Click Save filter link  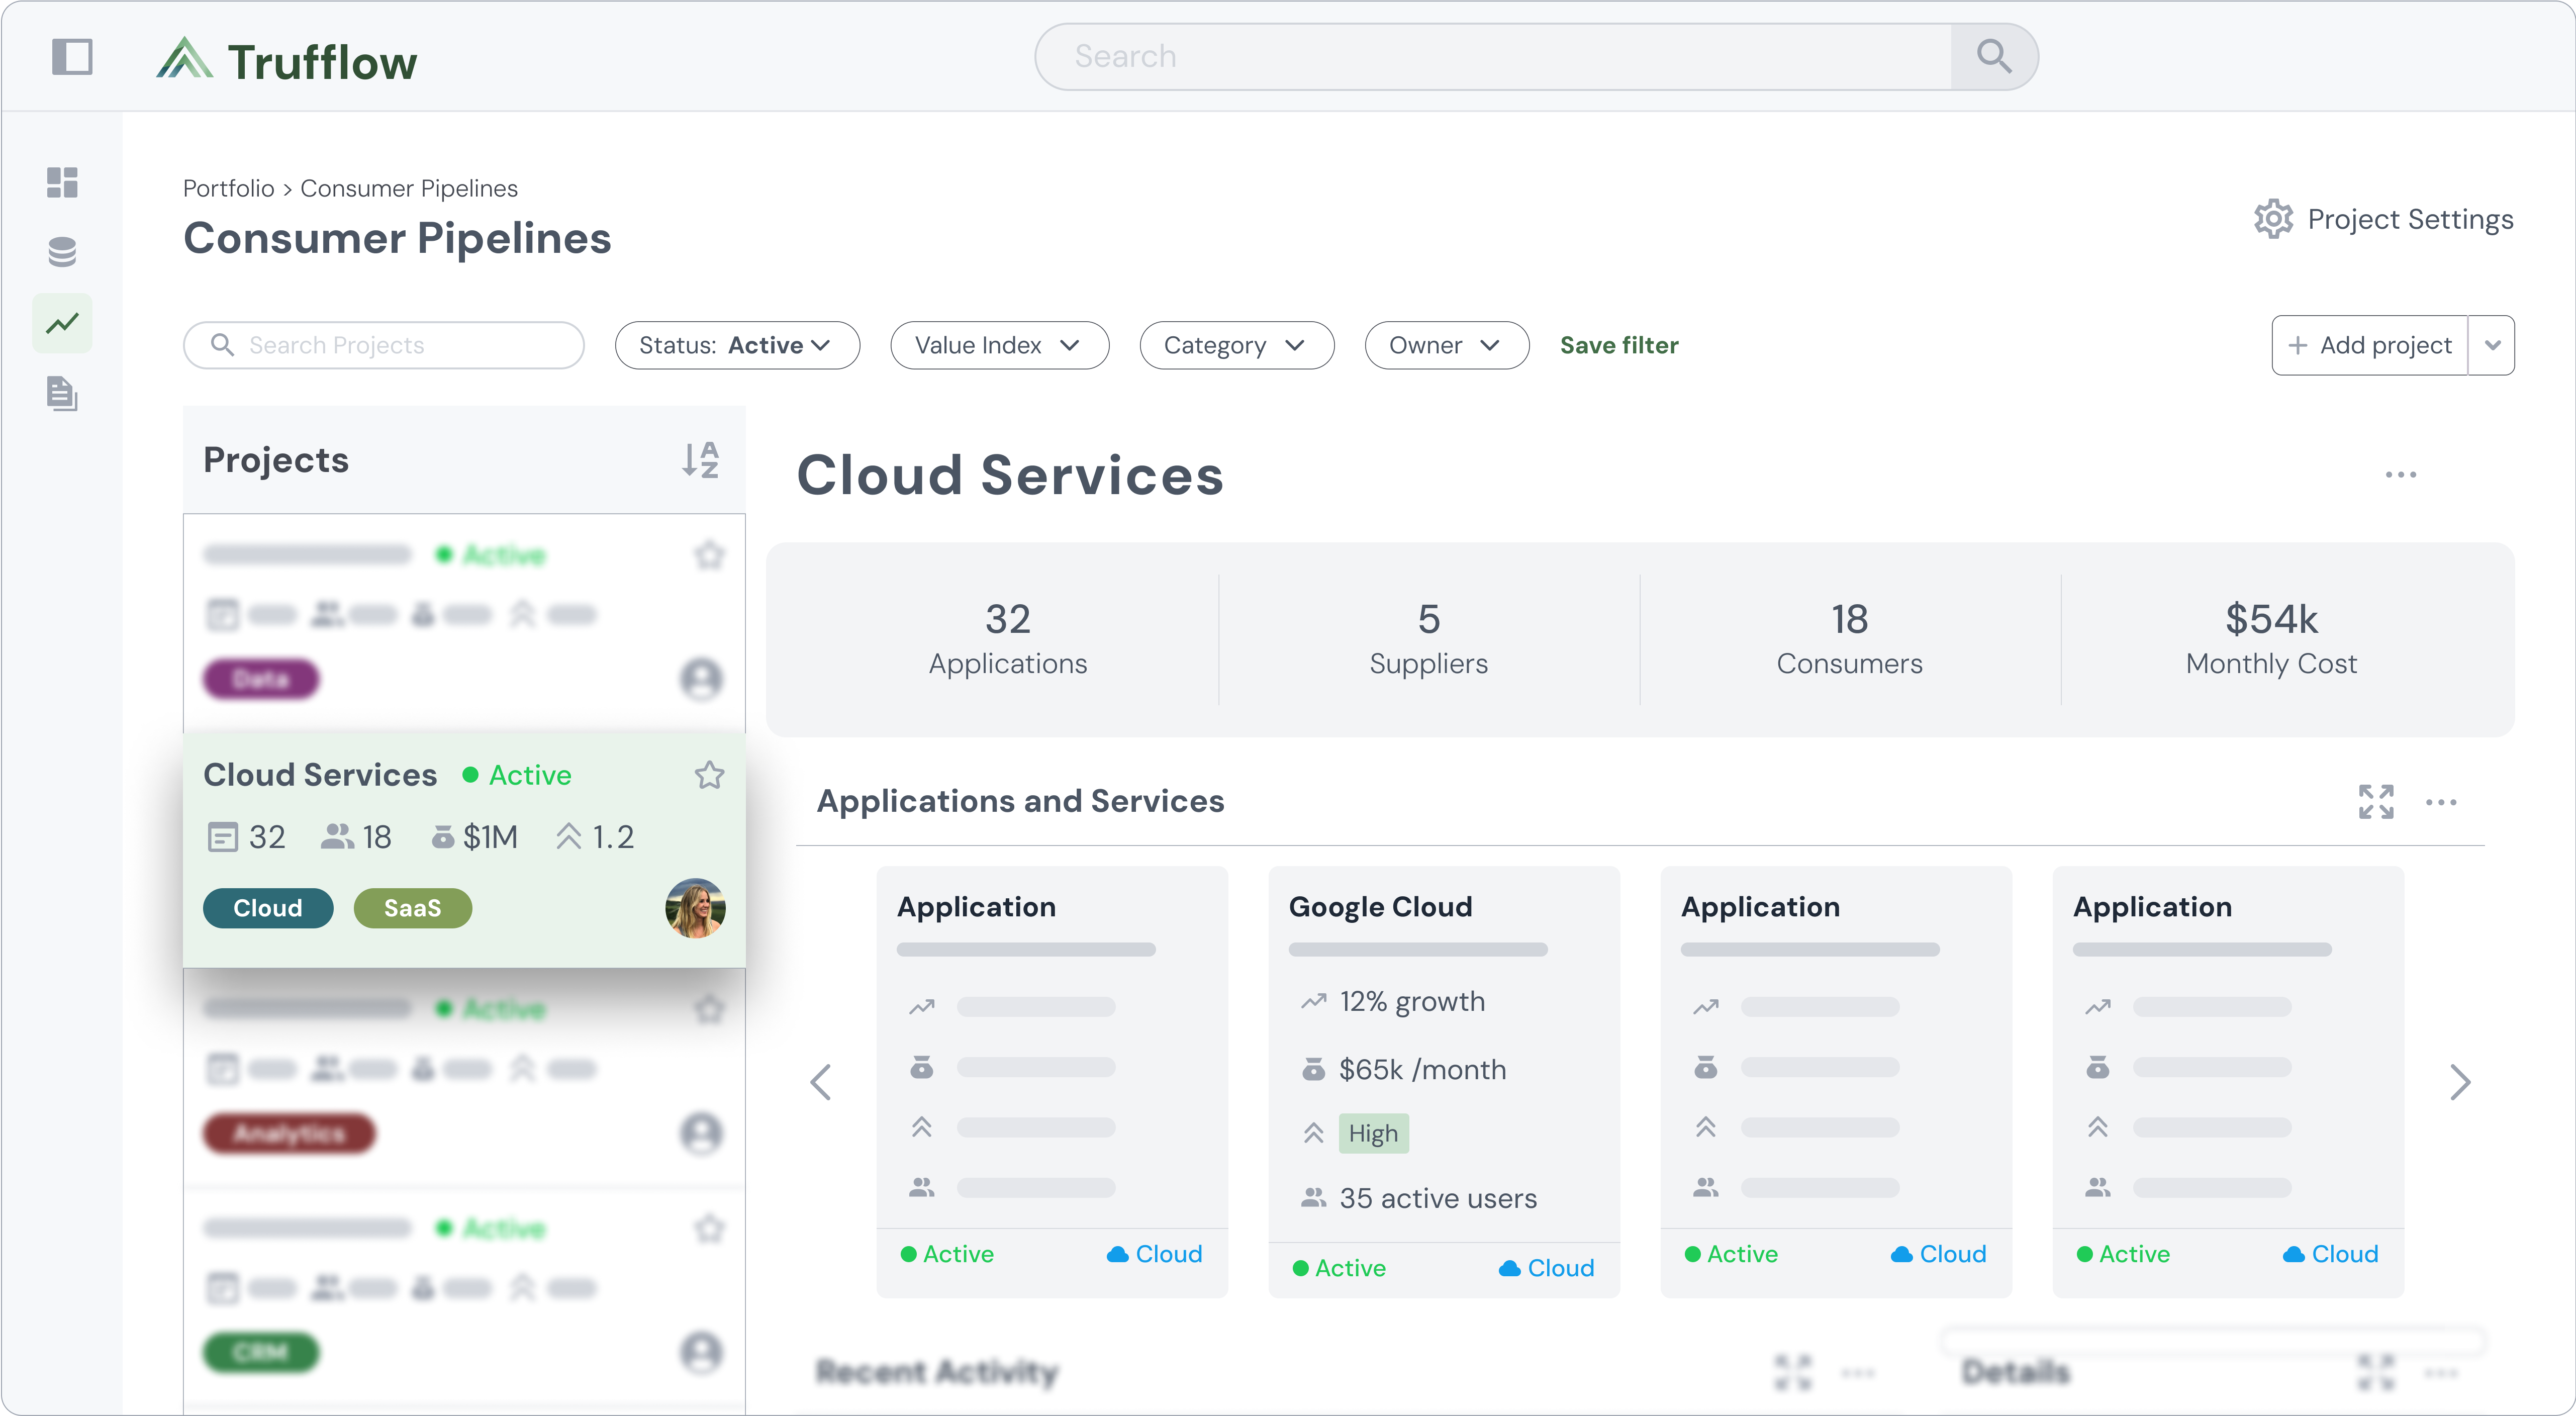(1618, 345)
